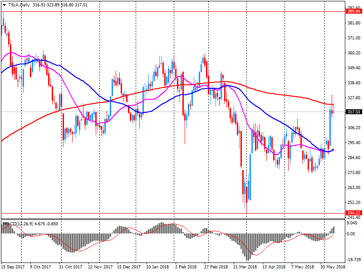This screenshot has width=363, height=272.
Task: Click the 0.00 level on MACD scale
Action: (351, 234)
